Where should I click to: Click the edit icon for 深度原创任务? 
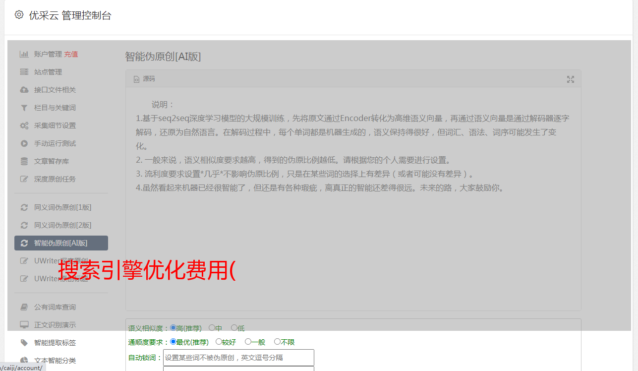tap(24, 179)
